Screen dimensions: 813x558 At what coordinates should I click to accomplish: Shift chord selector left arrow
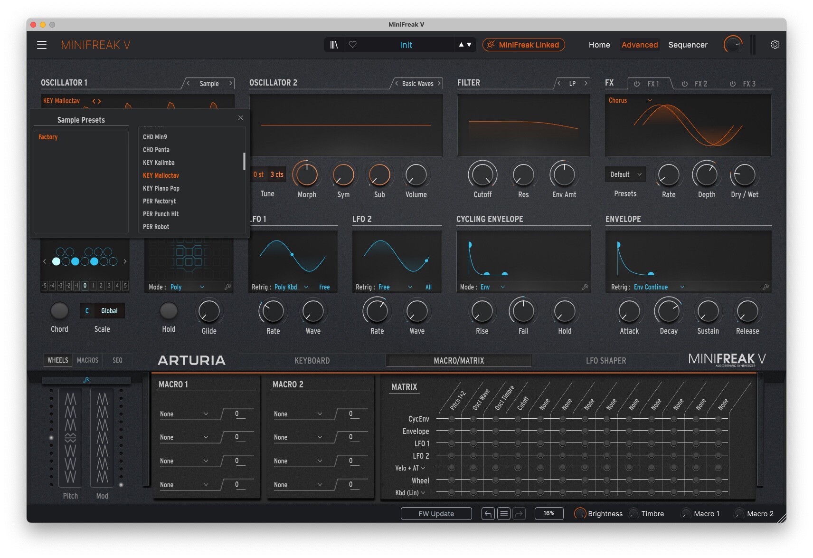point(45,261)
